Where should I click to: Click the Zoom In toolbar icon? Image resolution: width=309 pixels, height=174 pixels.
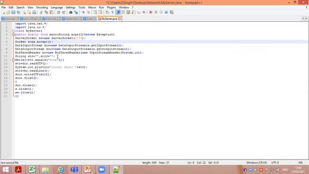pyautogui.click(x=83, y=12)
